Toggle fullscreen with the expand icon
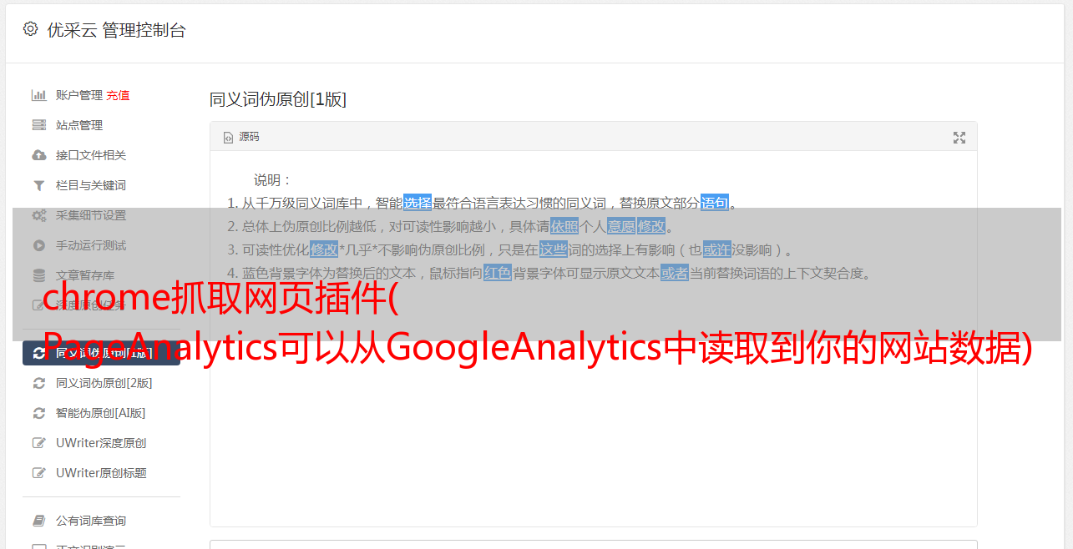The image size is (1073, 549). (959, 138)
